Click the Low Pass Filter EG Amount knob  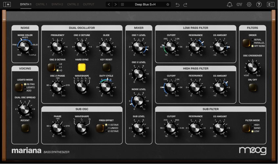[220, 47]
